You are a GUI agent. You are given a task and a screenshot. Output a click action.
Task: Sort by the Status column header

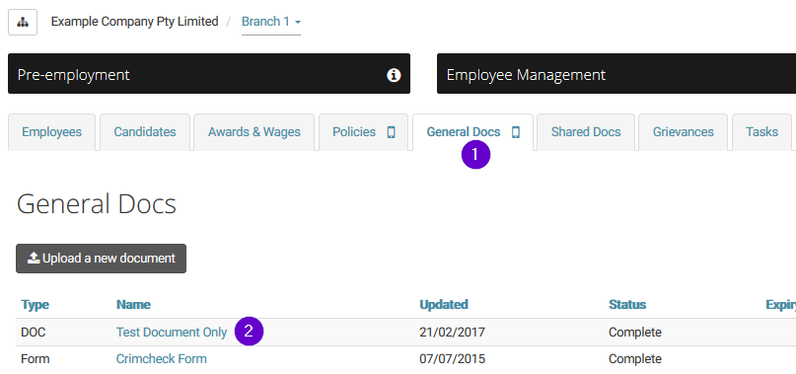coord(627,305)
